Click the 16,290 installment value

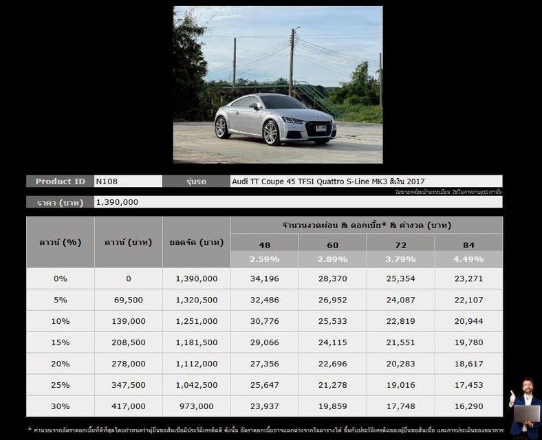point(468,406)
